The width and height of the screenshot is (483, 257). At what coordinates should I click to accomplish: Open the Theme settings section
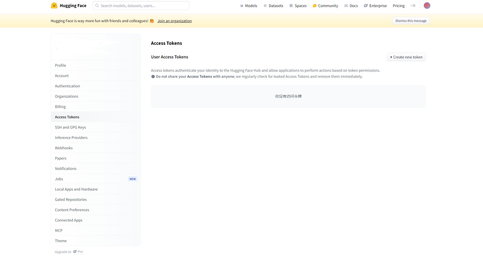[x=61, y=241]
